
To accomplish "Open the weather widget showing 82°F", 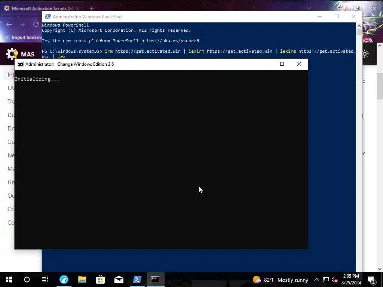I will [281, 280].
